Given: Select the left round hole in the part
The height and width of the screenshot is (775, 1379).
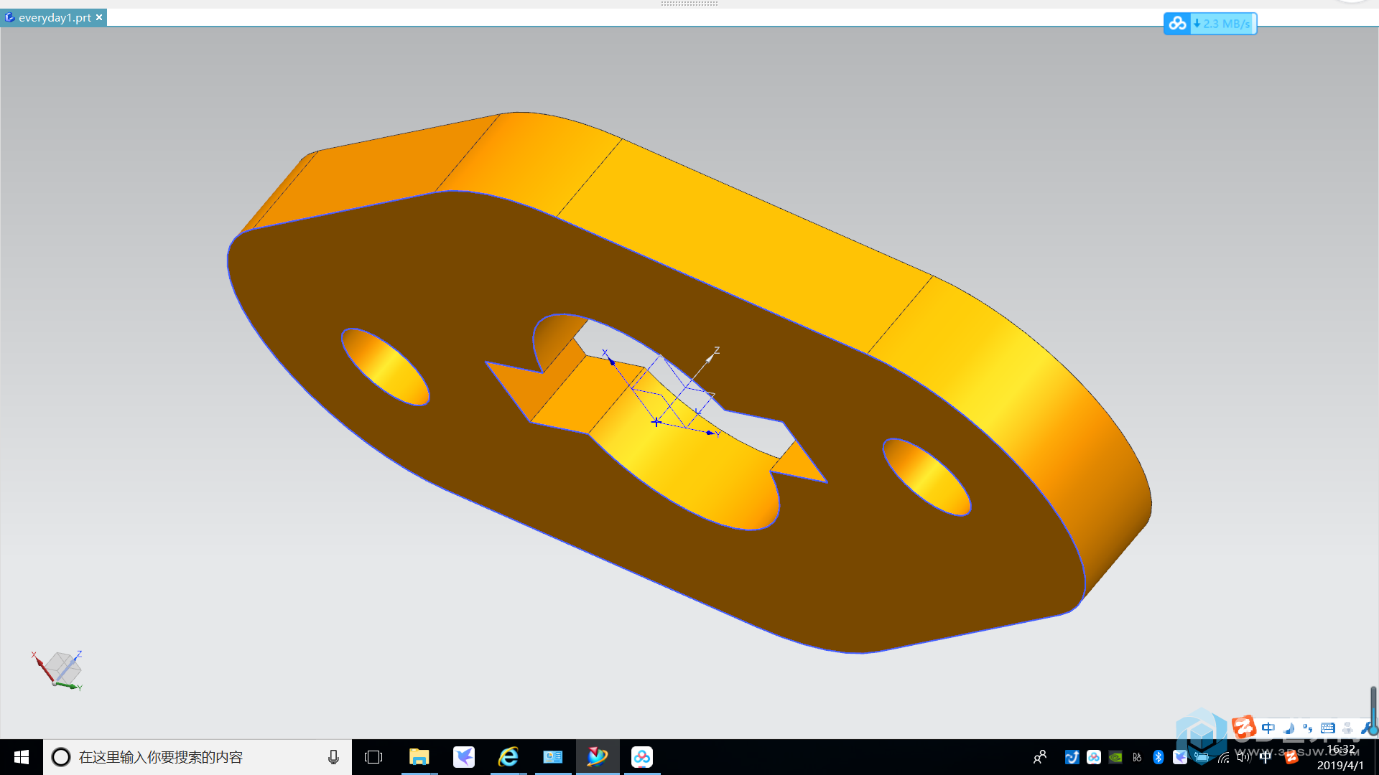Looking at the screenshot, I should click(x=386, y=367).
